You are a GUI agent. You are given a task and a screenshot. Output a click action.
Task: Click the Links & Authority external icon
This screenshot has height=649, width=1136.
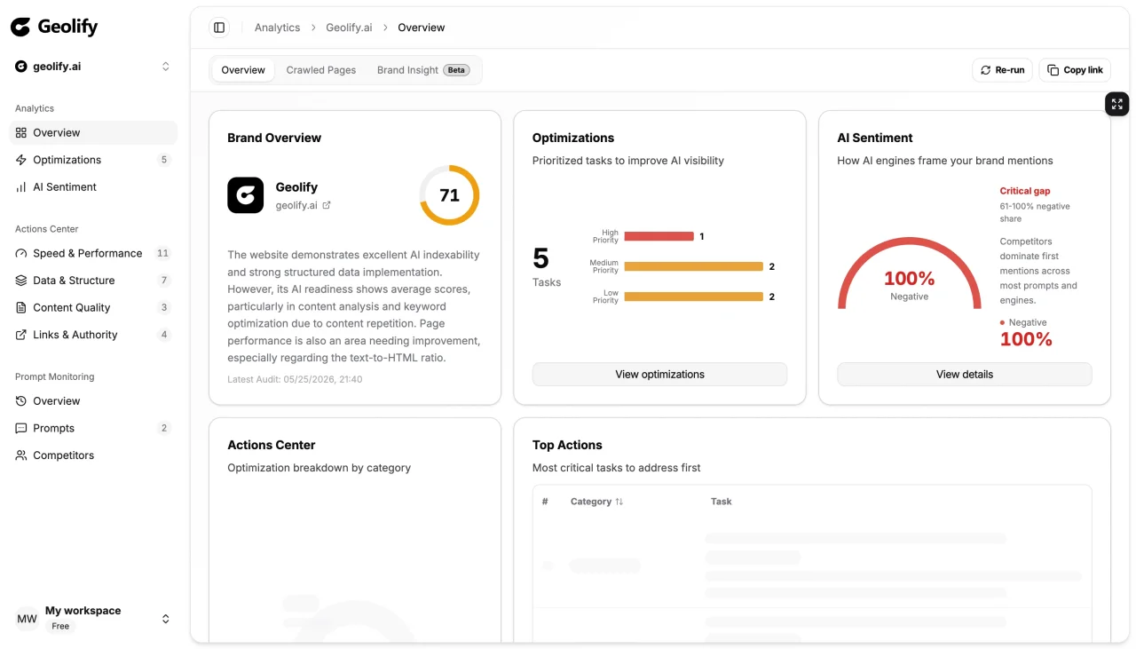click(x=21, y=335)
